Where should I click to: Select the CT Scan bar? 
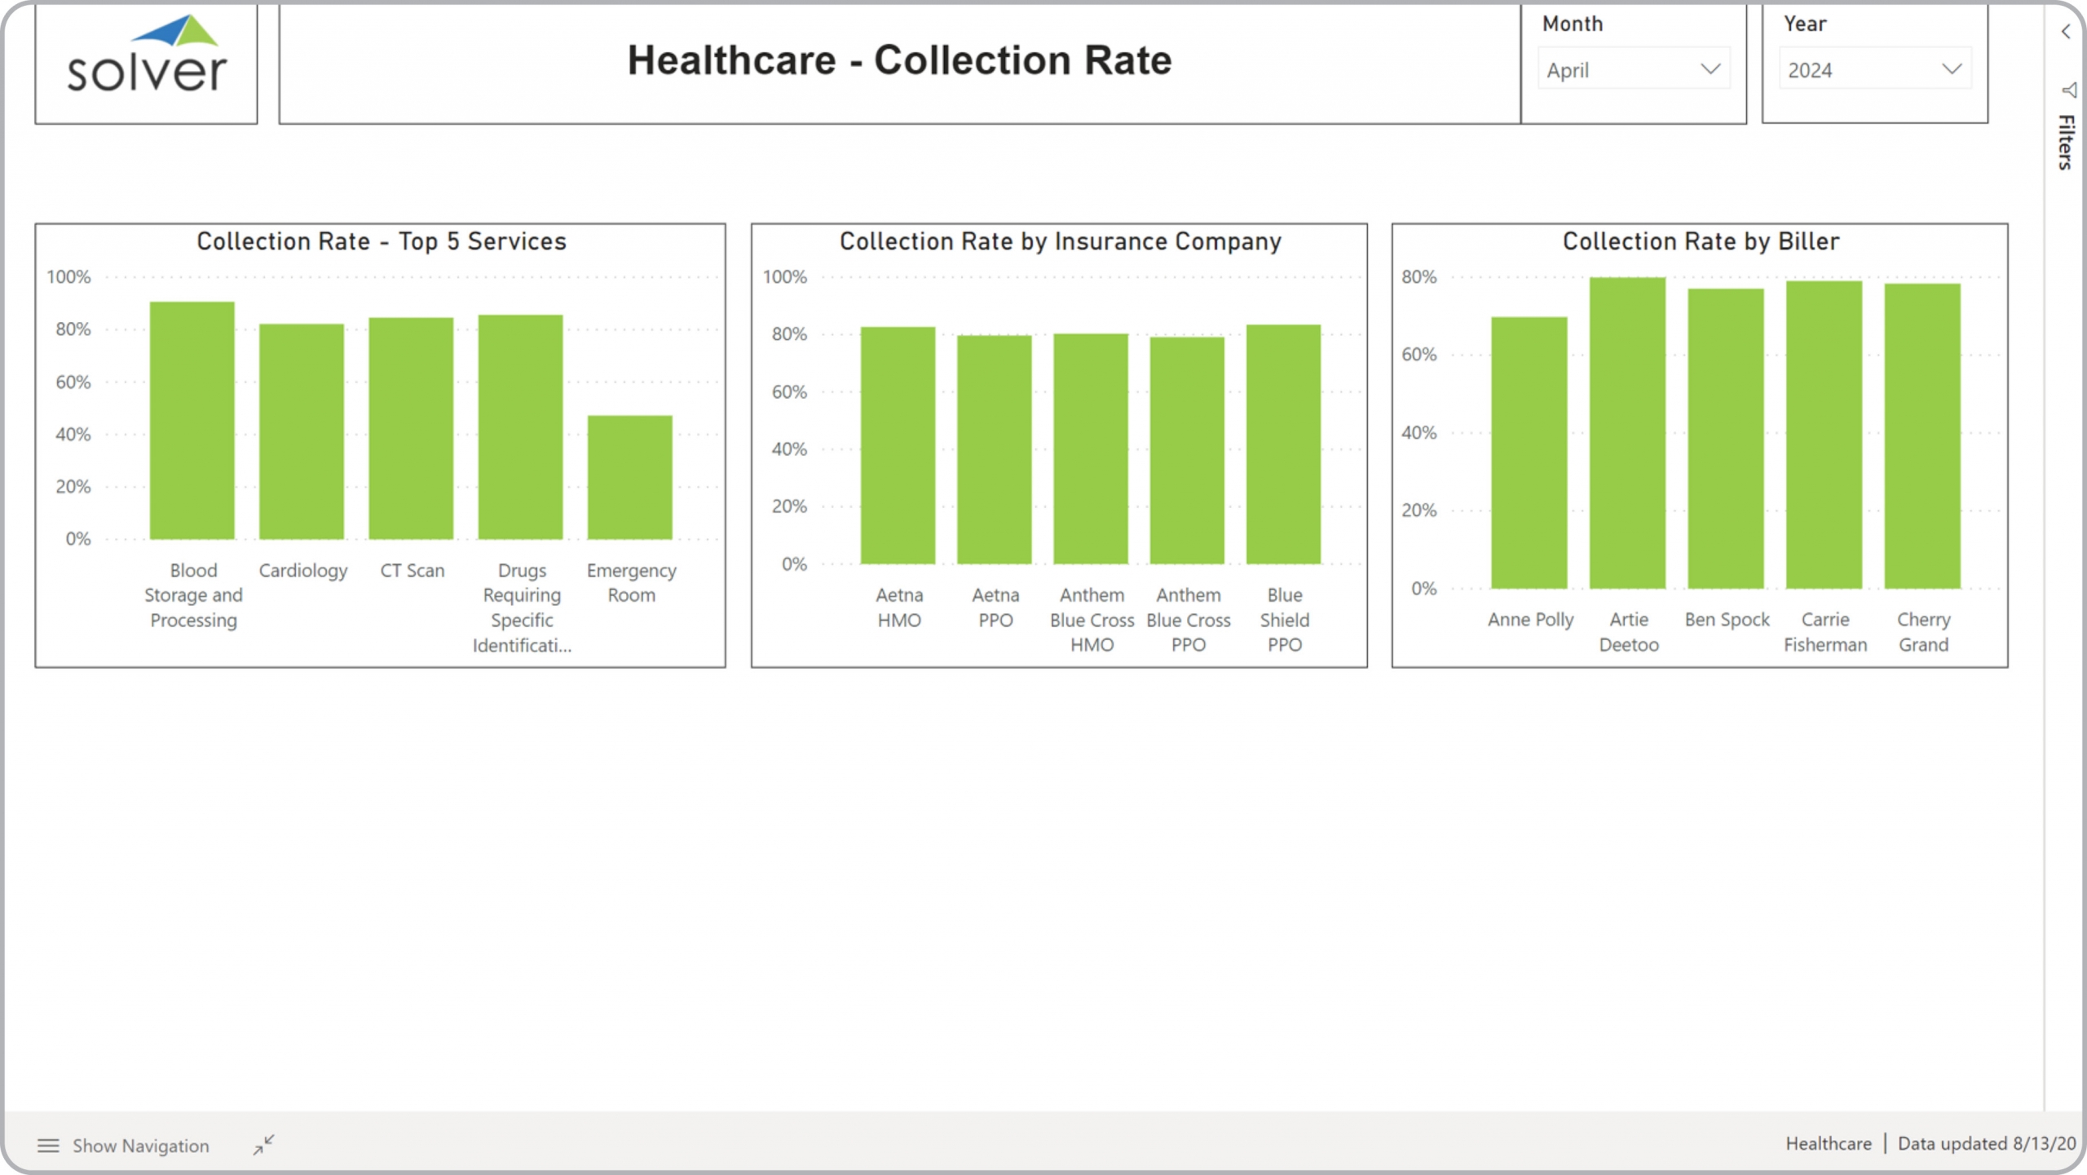coord(411,428)
